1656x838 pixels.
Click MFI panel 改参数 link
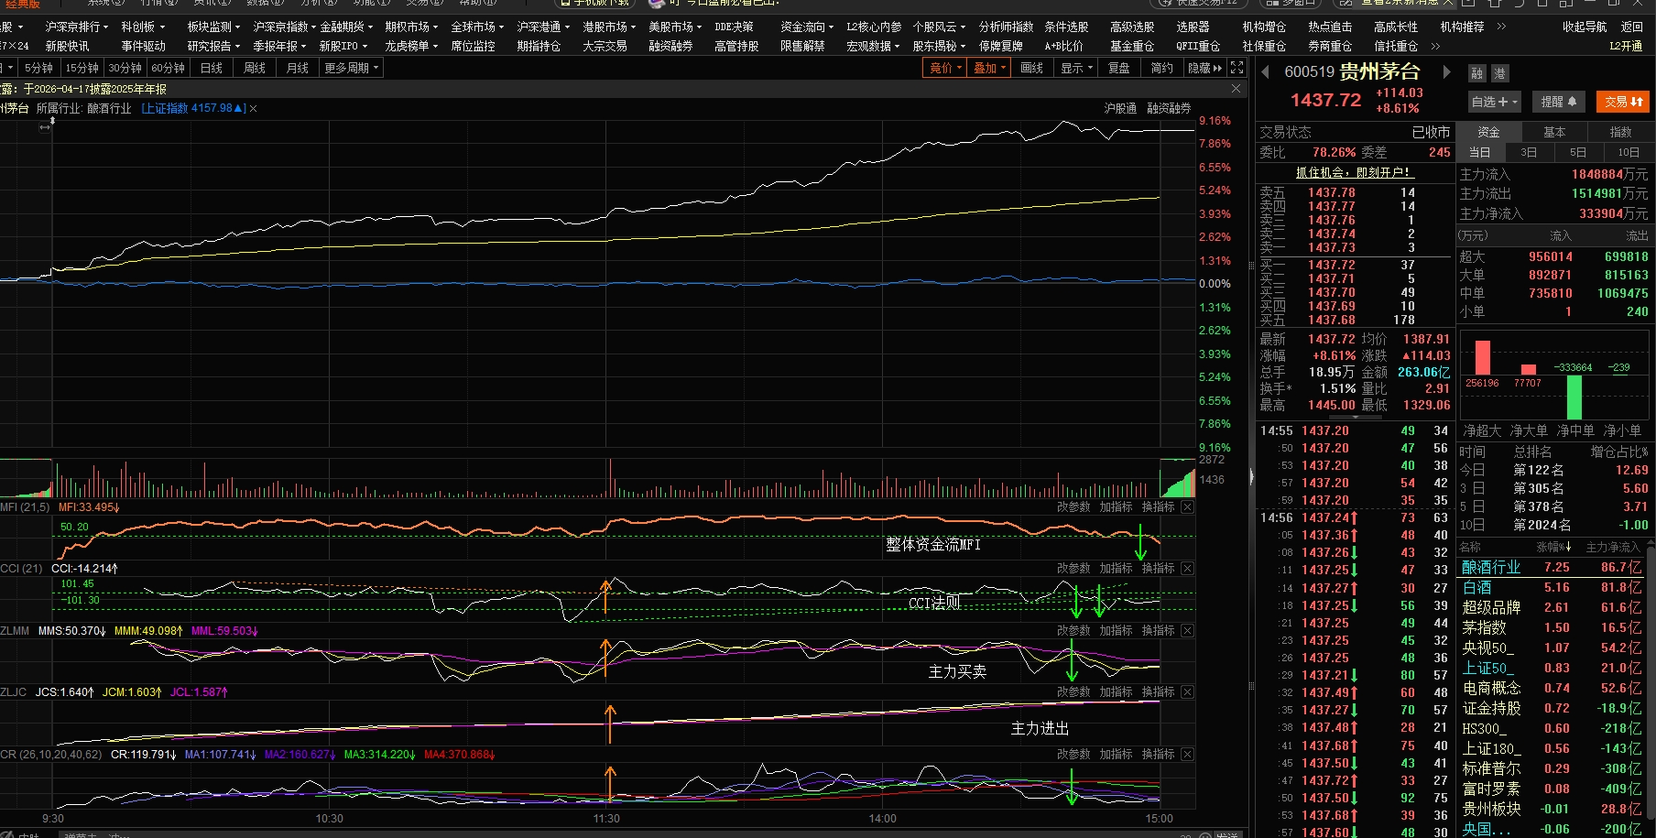(1073, 506)
